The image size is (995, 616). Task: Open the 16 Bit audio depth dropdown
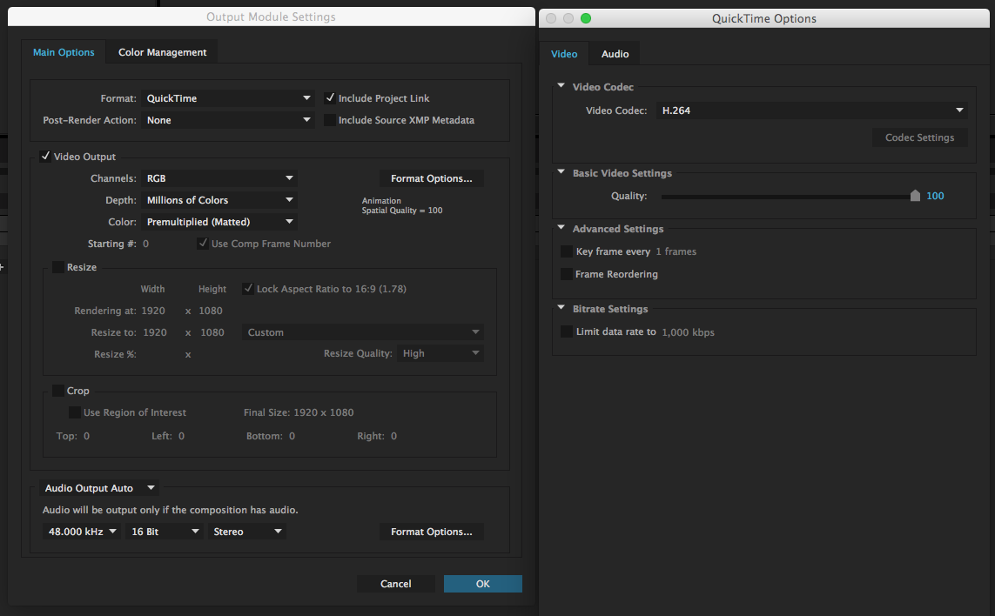click(164, 531)
